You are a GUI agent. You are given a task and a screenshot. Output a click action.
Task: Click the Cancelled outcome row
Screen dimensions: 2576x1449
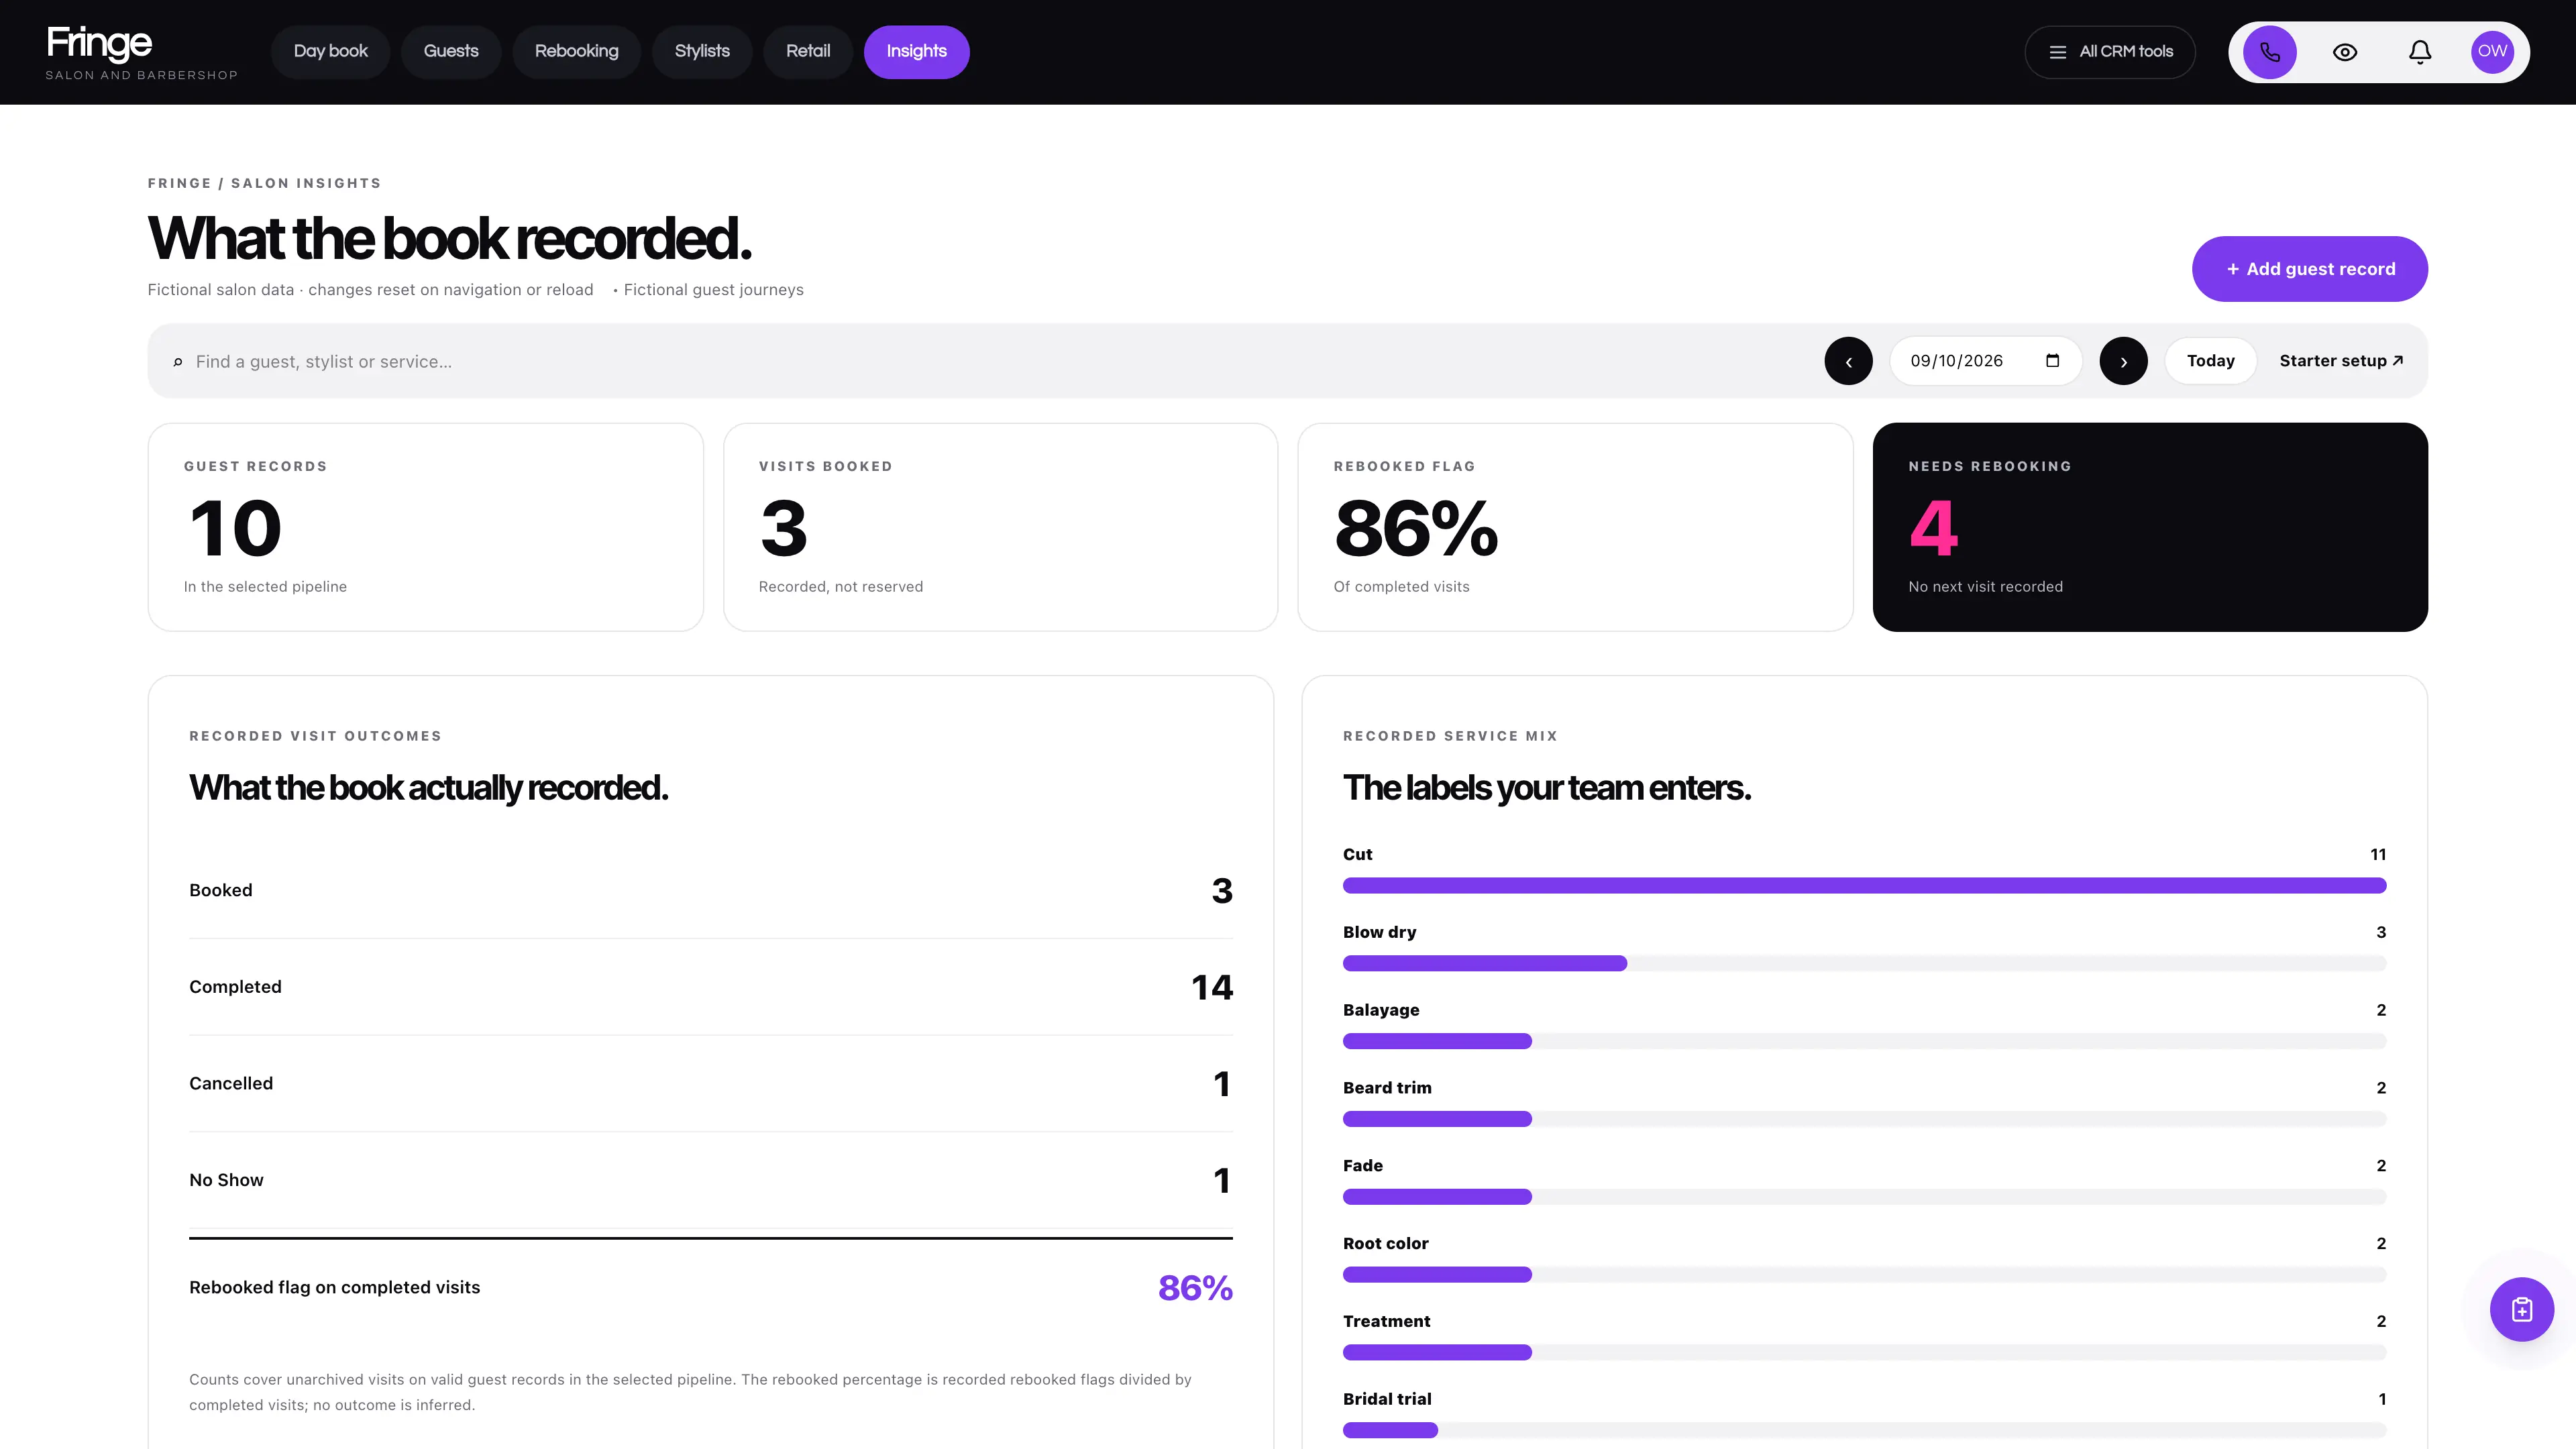pyautogui.click(x=711, y=1083)
